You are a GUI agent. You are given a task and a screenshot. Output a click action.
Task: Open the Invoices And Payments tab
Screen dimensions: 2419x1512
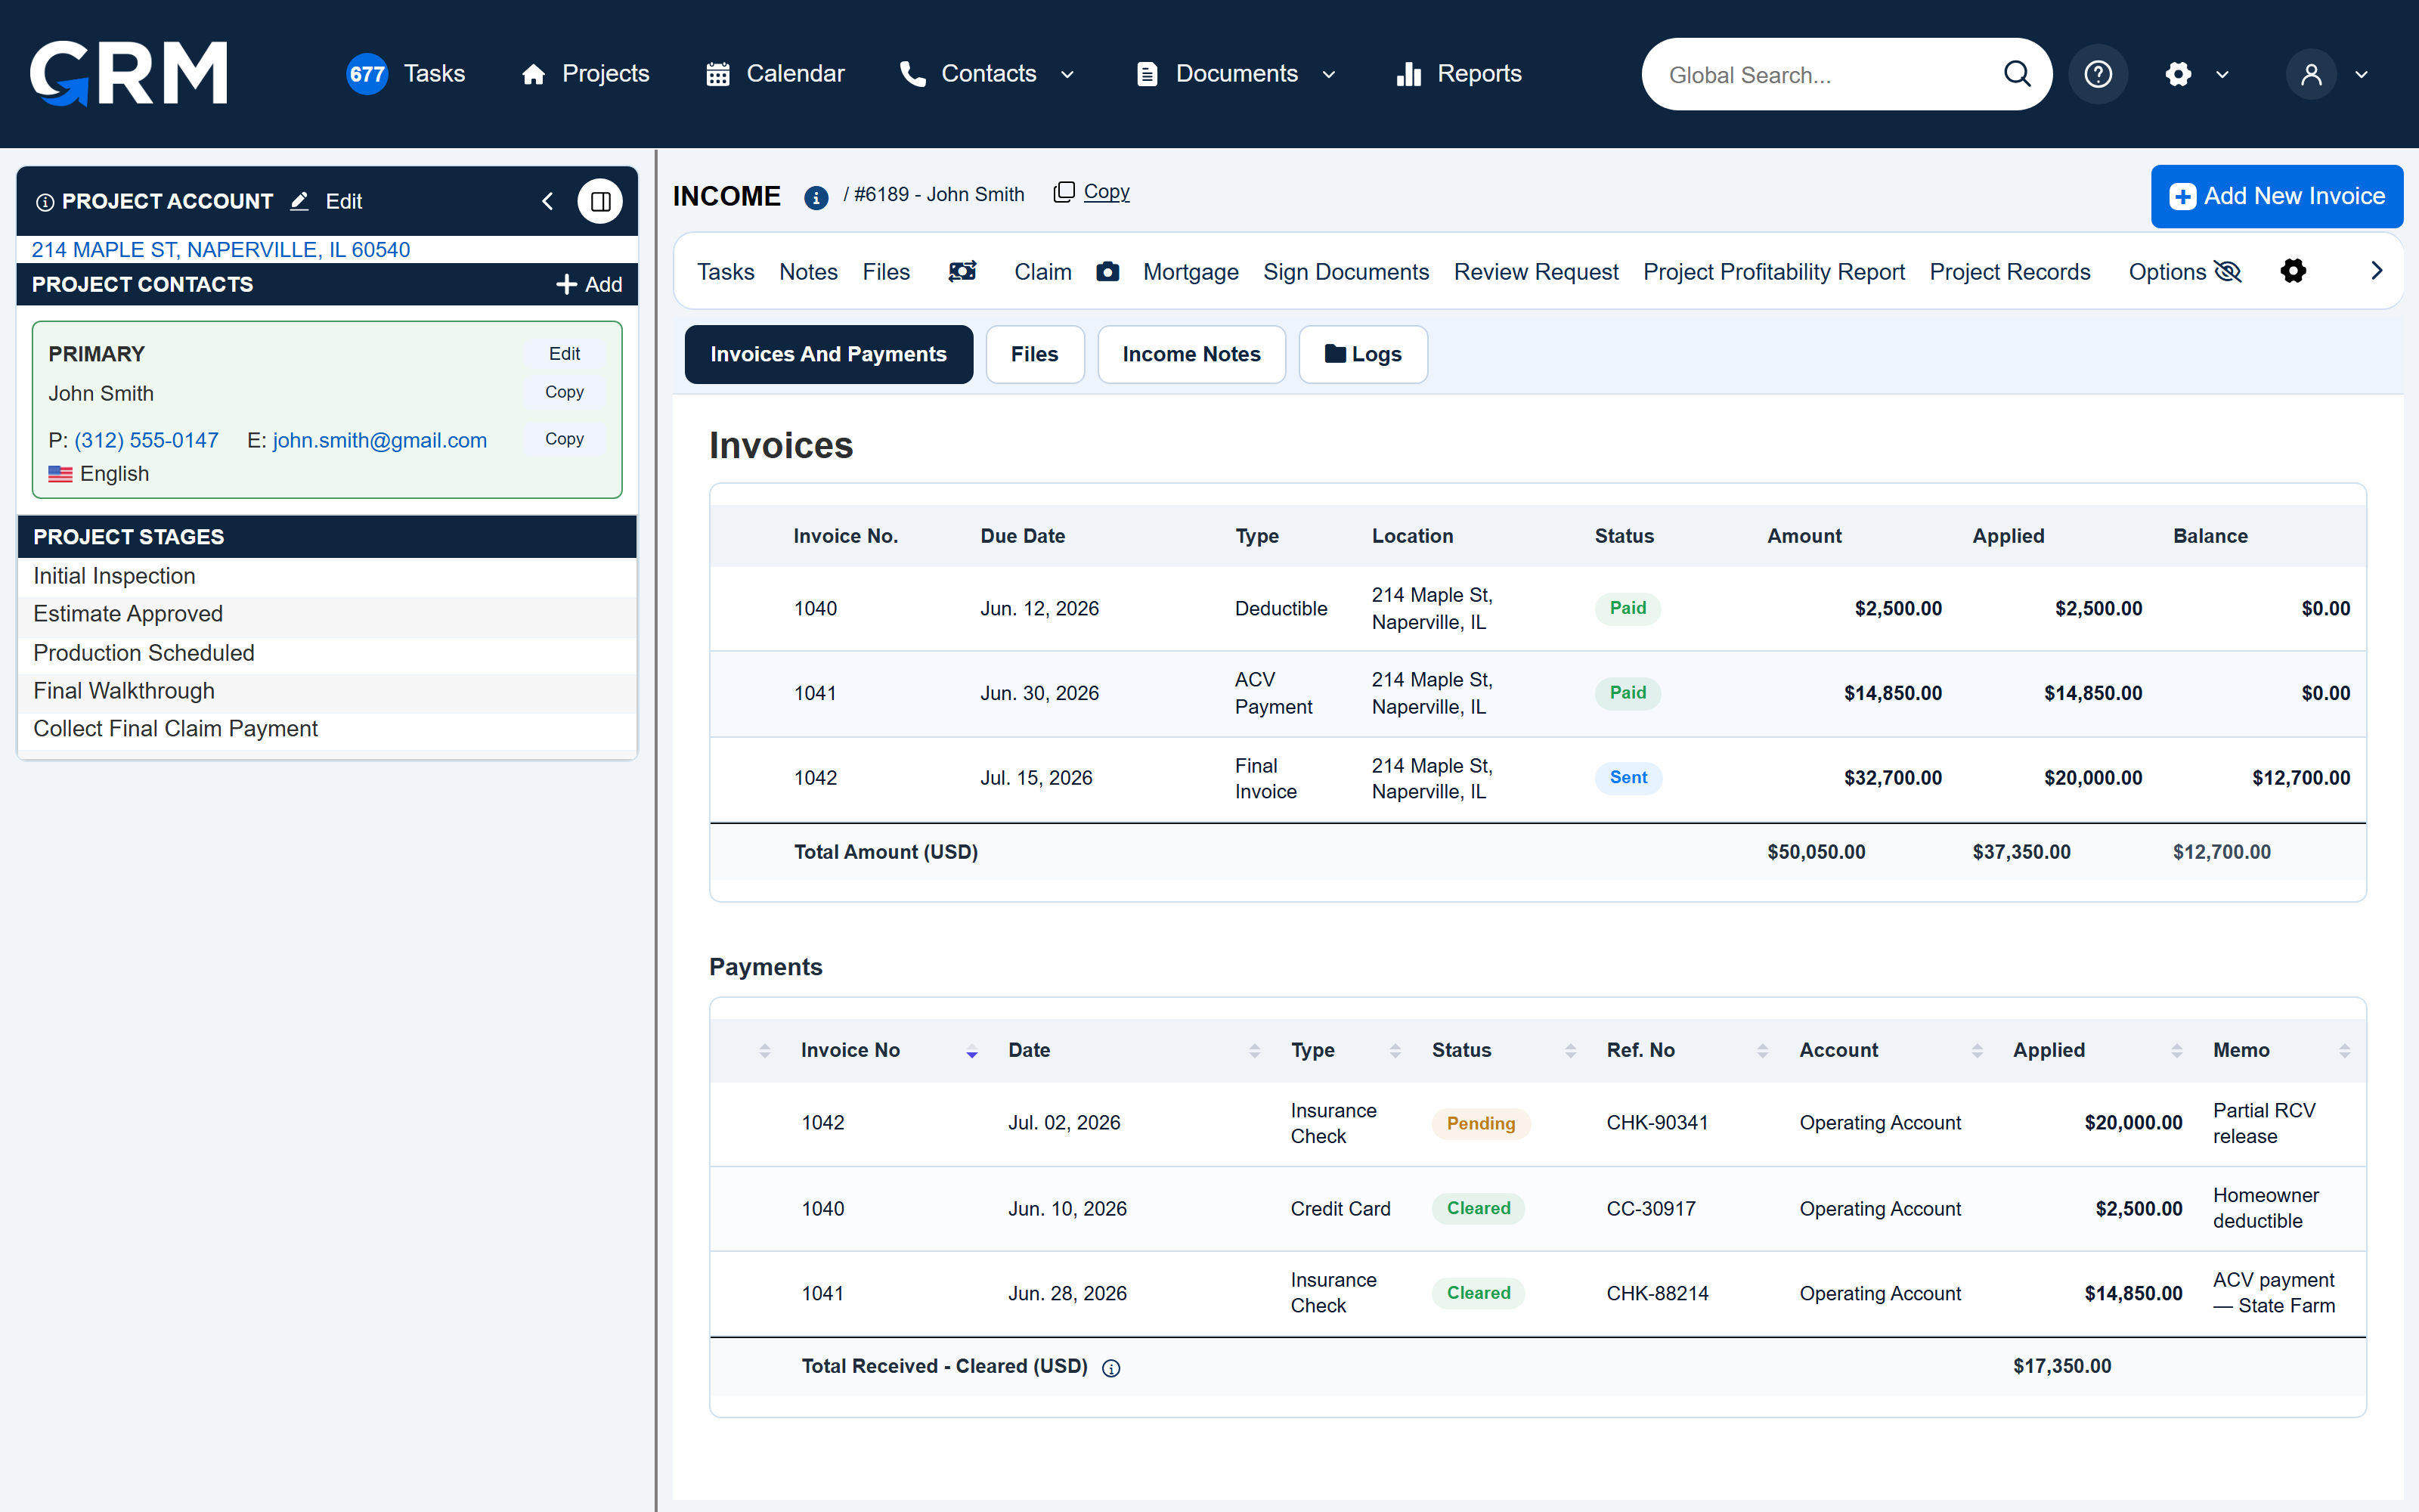(828, 354)
